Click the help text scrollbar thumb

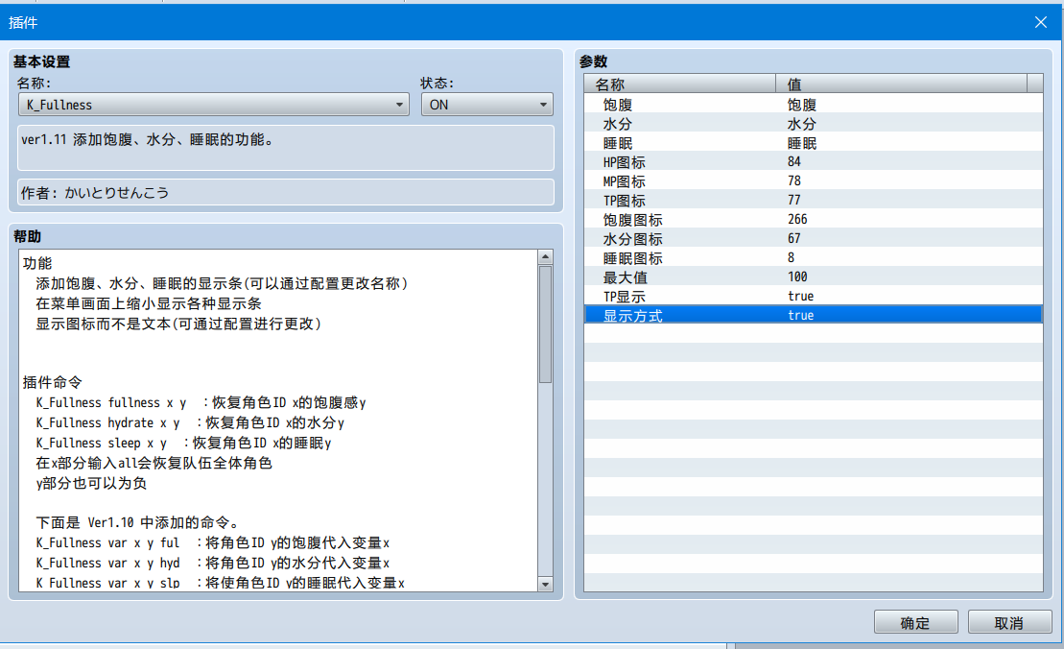pos(545,324)
